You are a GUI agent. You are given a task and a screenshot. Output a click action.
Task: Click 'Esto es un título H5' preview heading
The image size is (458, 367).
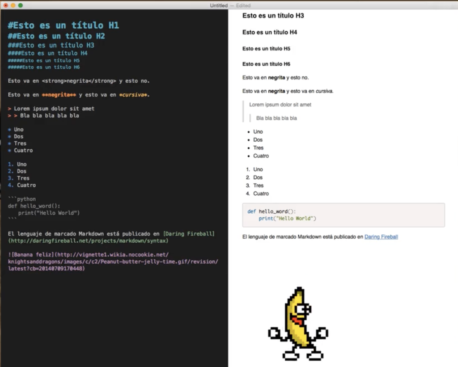(266, 49)
